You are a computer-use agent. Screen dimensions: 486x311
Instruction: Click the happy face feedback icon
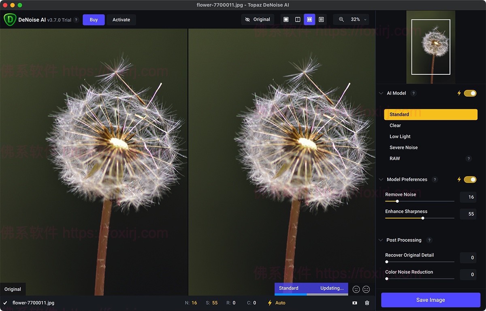[356, 289]
